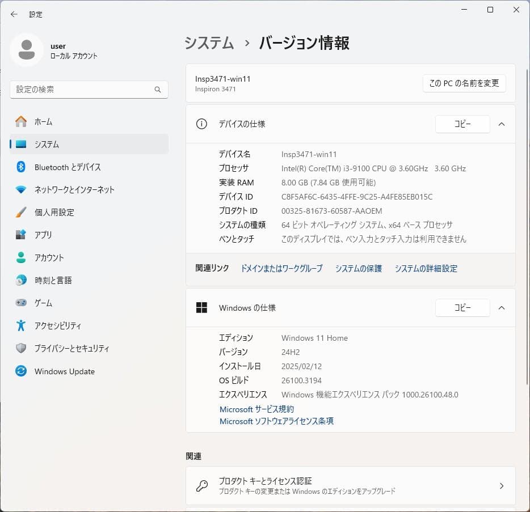Viewport: 530px width, 512px height.
Task: Open アクセシビリティ settings page
Action: tap(89, 325)
